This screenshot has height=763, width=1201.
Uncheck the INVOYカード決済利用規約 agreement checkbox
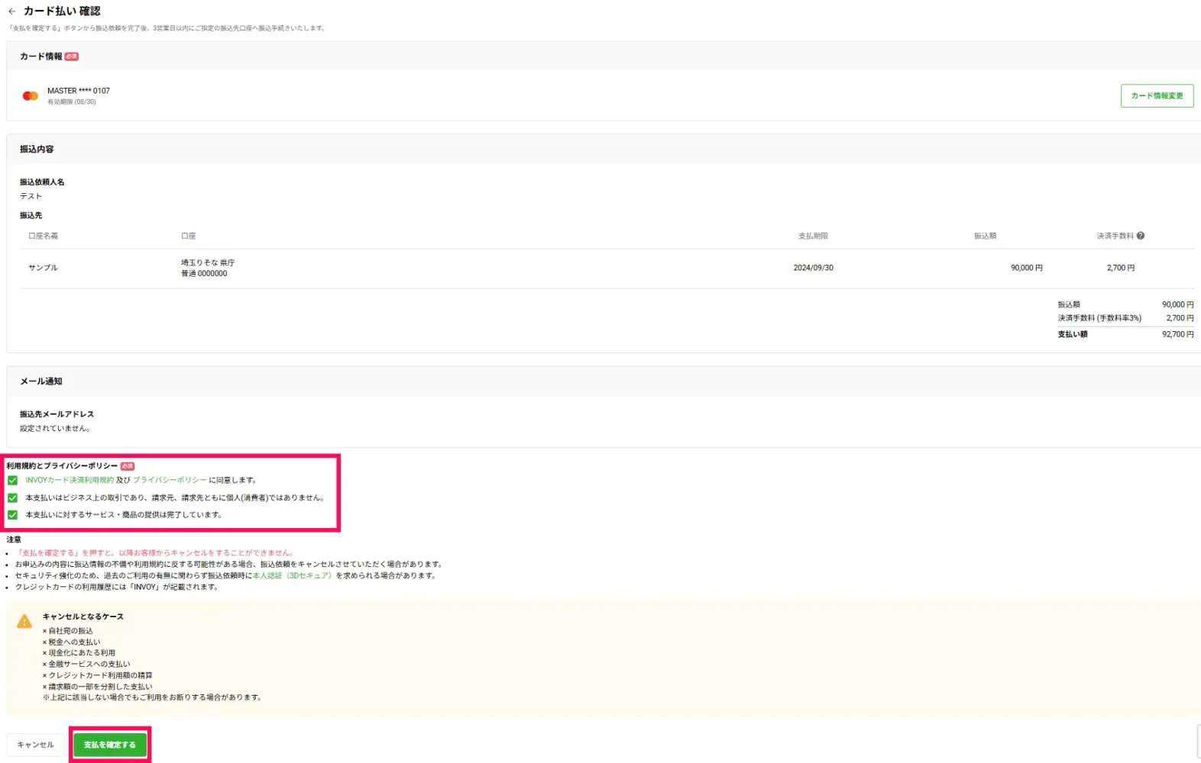tap(12, 481)
